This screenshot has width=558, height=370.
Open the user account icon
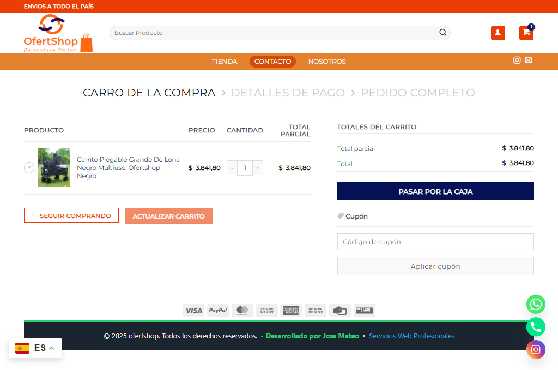pos(498,33)
